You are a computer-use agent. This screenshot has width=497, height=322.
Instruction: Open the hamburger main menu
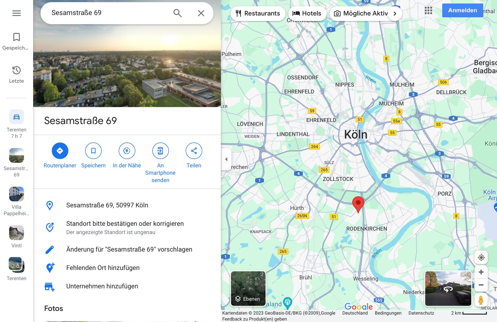pyautogui.click(x=16, y=13)
